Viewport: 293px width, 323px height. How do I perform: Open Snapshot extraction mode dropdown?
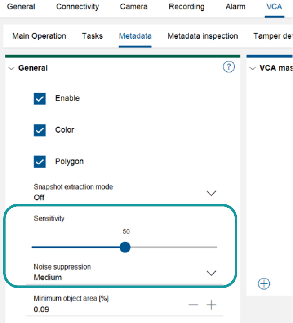point(211,193)
